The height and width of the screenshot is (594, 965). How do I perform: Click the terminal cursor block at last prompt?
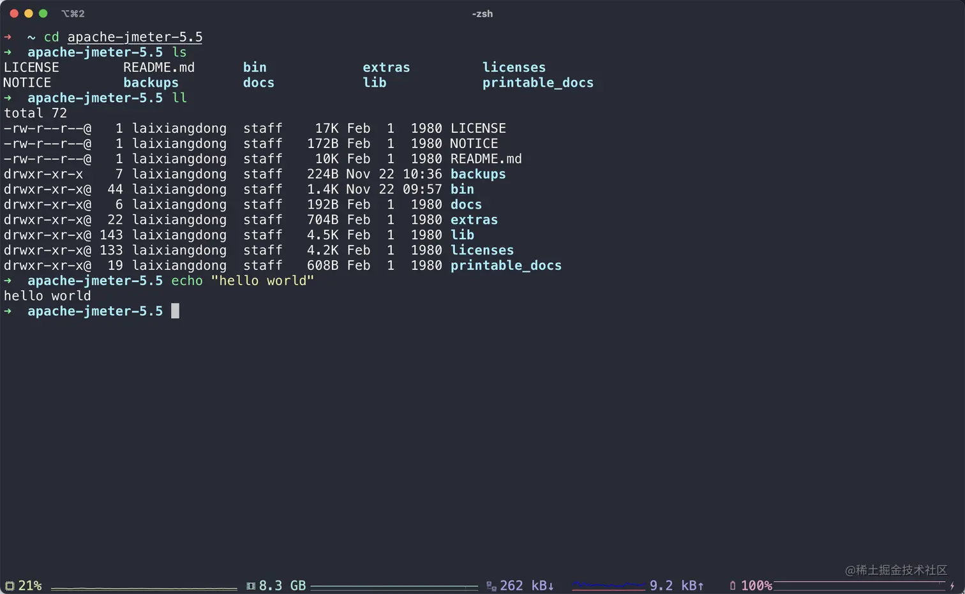tap(176, 311)
